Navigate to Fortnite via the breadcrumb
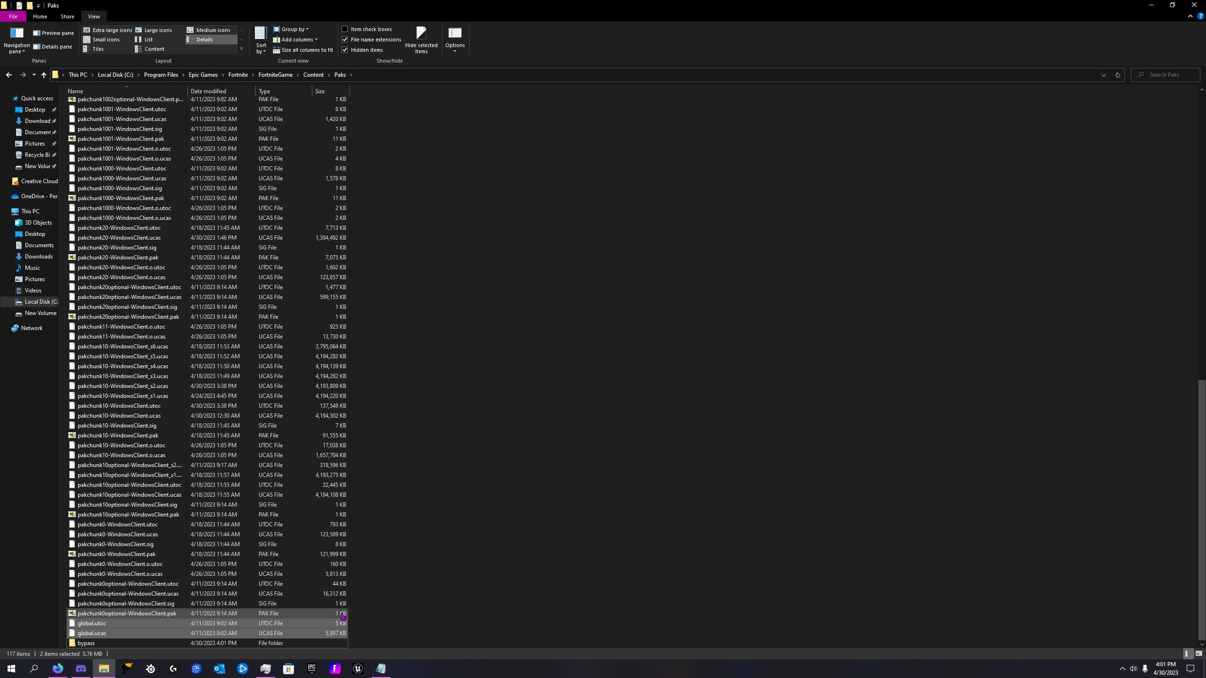This screenshot has height=678, width=1206. click(x=238, y=74)
